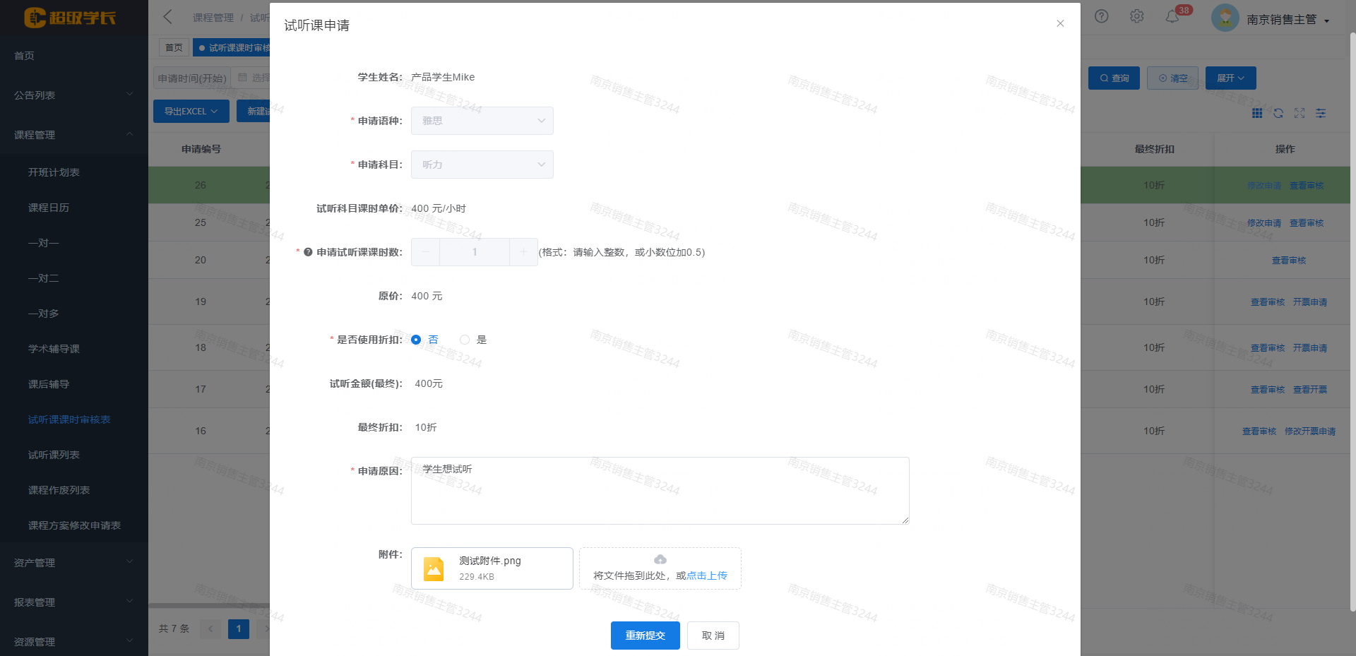This screenshot has height=656, width=1356.
Task: Open the settings gear icon
Action: point(1136,16)
